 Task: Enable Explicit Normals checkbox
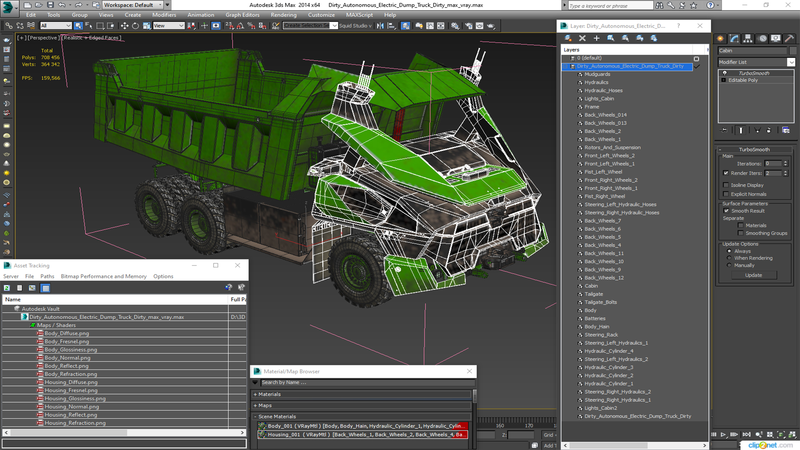coord(726,194)
